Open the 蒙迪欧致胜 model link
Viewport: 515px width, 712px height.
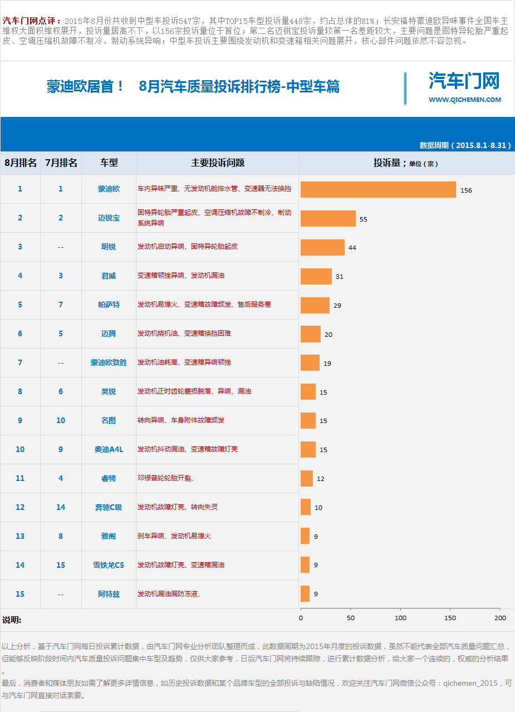pyautogui.click(x=109, y=363)
